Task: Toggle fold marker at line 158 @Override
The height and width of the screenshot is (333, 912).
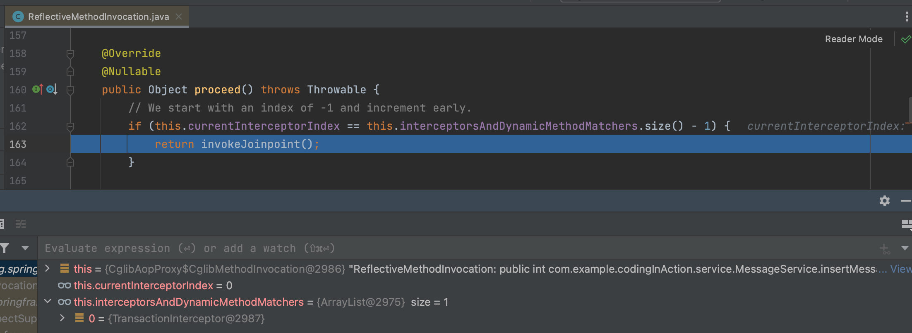Action: 70,53
